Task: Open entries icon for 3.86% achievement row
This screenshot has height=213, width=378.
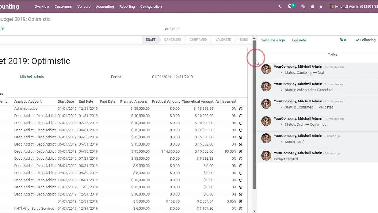Action: click(x=241, y=201)
